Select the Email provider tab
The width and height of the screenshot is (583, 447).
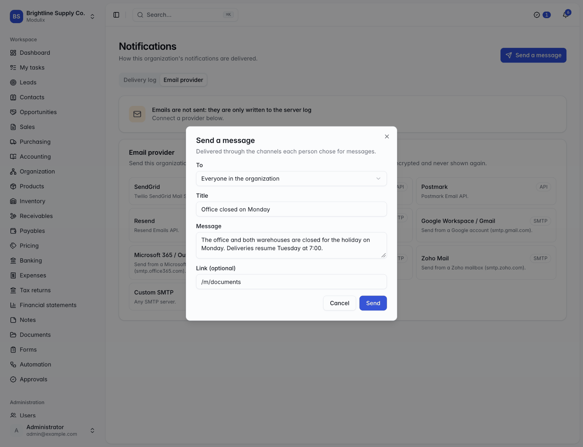[x=183, y=80]
